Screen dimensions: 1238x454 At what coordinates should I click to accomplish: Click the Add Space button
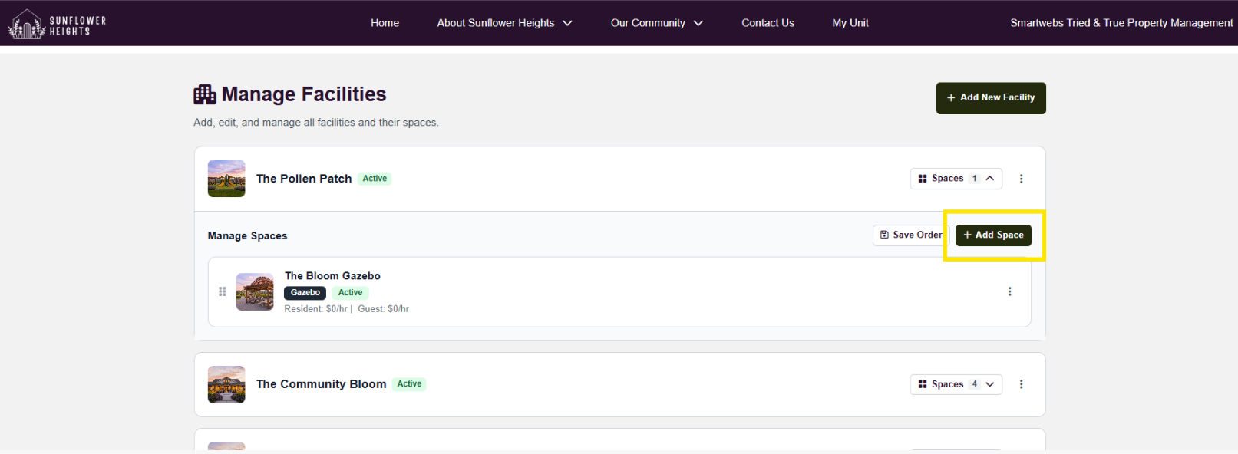tap(993, 235)
